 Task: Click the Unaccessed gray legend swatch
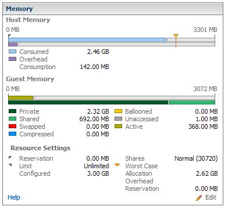tap(118, 119)
